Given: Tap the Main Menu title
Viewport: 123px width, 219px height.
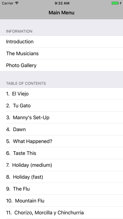Looking at the screenshot, I should point(61,13).
